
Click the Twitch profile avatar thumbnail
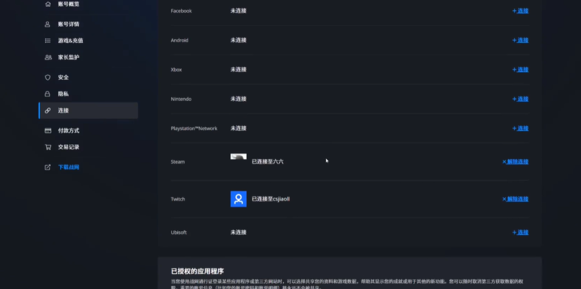click(x=238, y=199)
